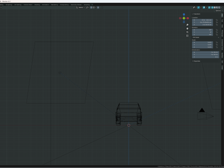Click the Dimensions X value field
The height and width of the screenshot is (168, 224).
pyautogui.click(x=205, y=52)
